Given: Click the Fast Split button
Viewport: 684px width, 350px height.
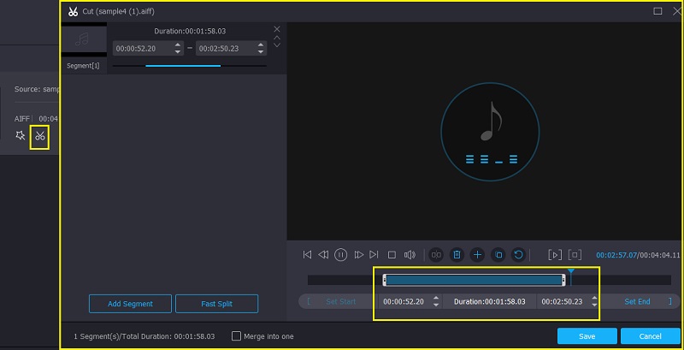Looking at the screenshot, I should tap(216, 304).
